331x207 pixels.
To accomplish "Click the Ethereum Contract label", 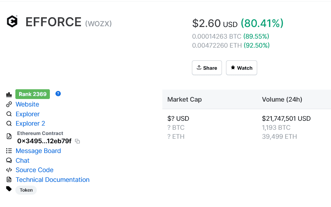I will pyautogui.click(x=40, y=133).
